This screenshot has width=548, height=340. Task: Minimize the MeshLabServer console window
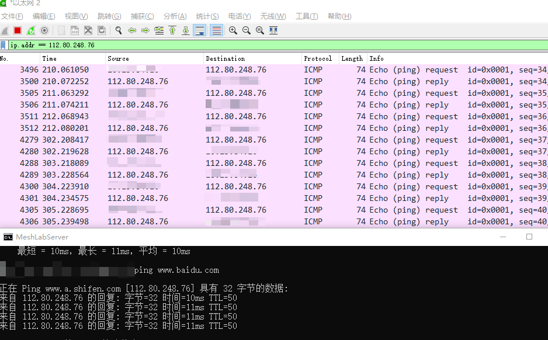click(x=503, y=237)
